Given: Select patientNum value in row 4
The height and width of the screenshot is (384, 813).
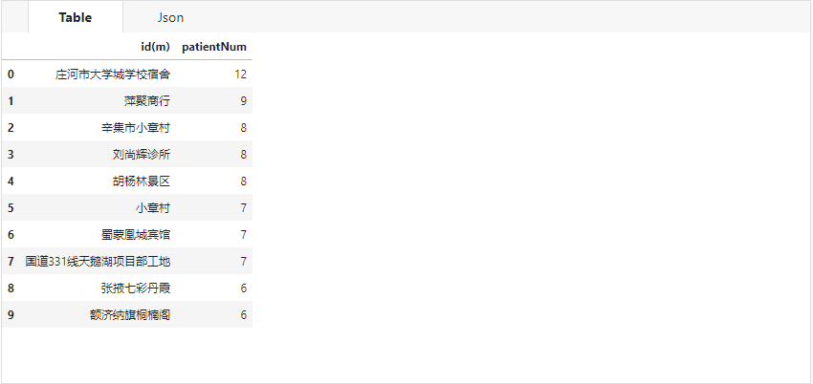Looking at the screenshot, I should 243,181.
